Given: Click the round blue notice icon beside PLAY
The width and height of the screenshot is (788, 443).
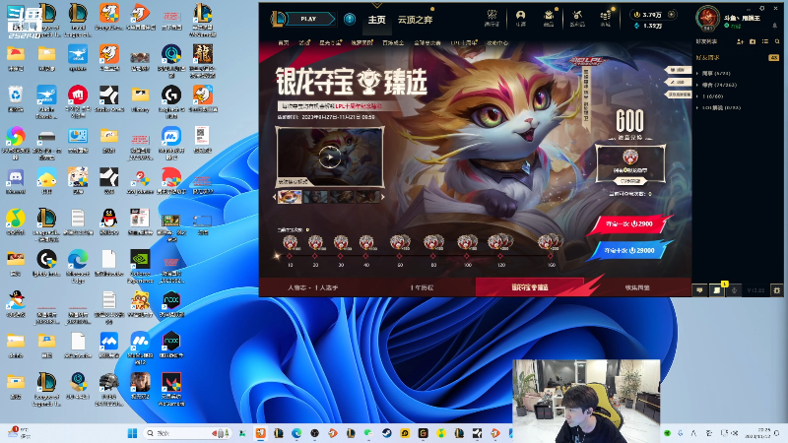Looking at the screenshot, I should click(x=350, y=19).
